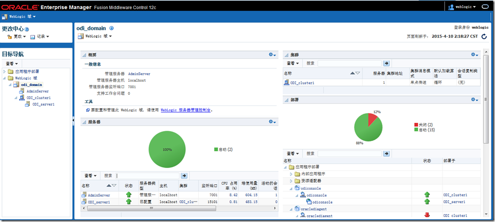Run cluster search with the arrow button
Image resolution: width=495 pixels, height=222 pixels.
coord(386,63)
